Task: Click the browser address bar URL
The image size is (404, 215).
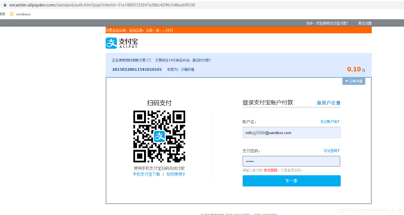Action: tap(102, 5)
